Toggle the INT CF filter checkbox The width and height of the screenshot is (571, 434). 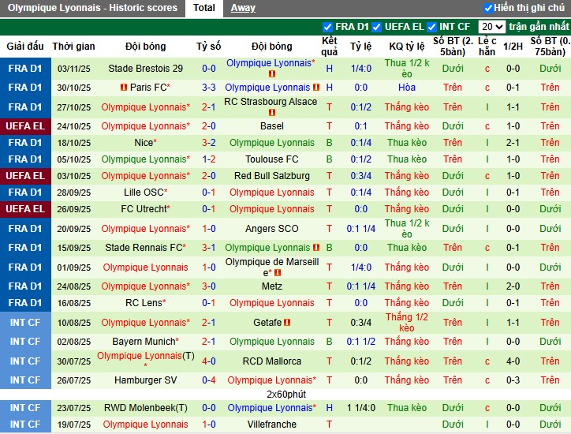coord(431,27)
